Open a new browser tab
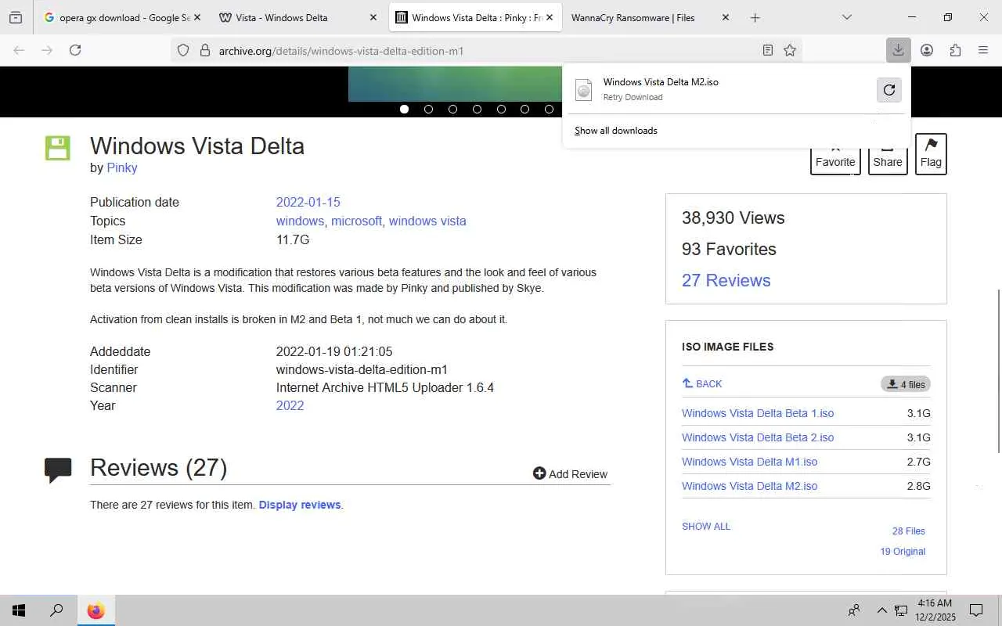The image size is (1002, 626). click(x=755, y=17)
